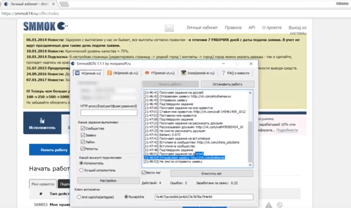The height and width of the screenshot is (208, 351).
Task: Click the greyed Начать работу button in SmmokBOTs
Action: (170, 84)
